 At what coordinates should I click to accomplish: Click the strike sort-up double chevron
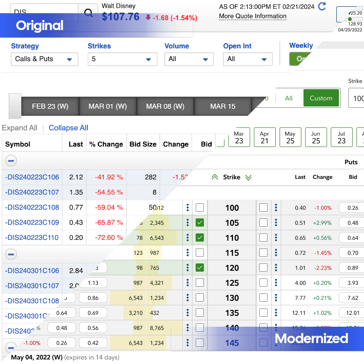pyautogui.click(x=215, y=177)
